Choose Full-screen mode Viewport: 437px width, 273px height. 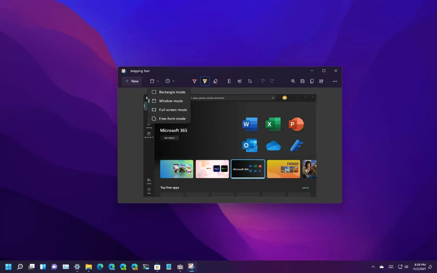(x=169, y=110)
